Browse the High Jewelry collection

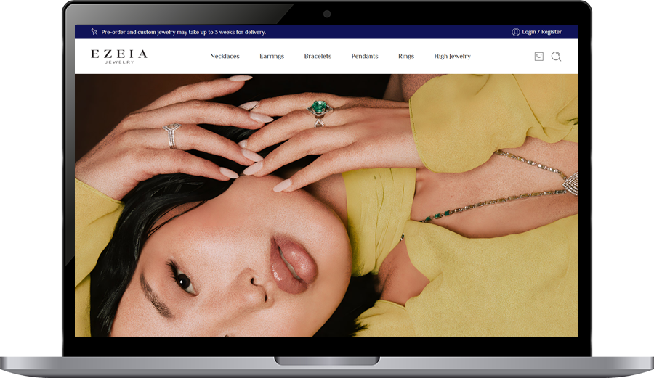pyautogui.click(x=452, y=57)
